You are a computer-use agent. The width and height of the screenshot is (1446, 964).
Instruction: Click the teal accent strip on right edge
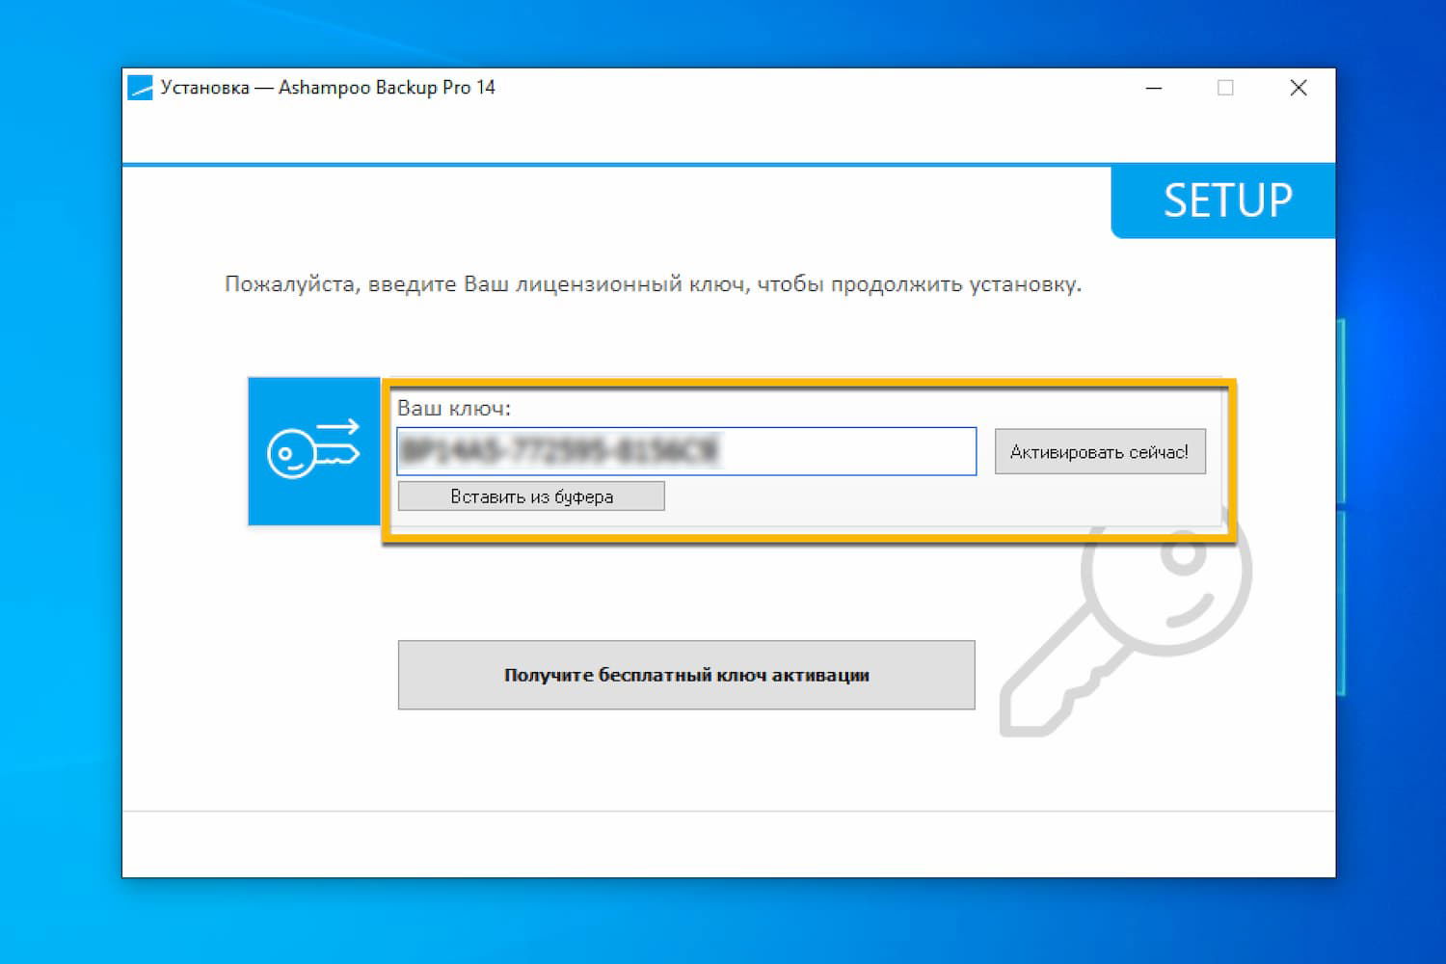1342,501
